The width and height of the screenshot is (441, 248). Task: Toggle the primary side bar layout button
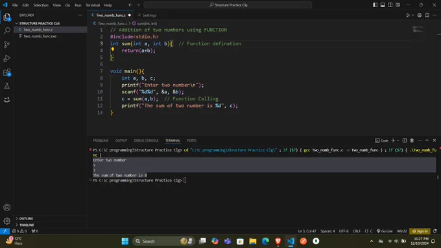pyautogui.click(x=375, y=5)
